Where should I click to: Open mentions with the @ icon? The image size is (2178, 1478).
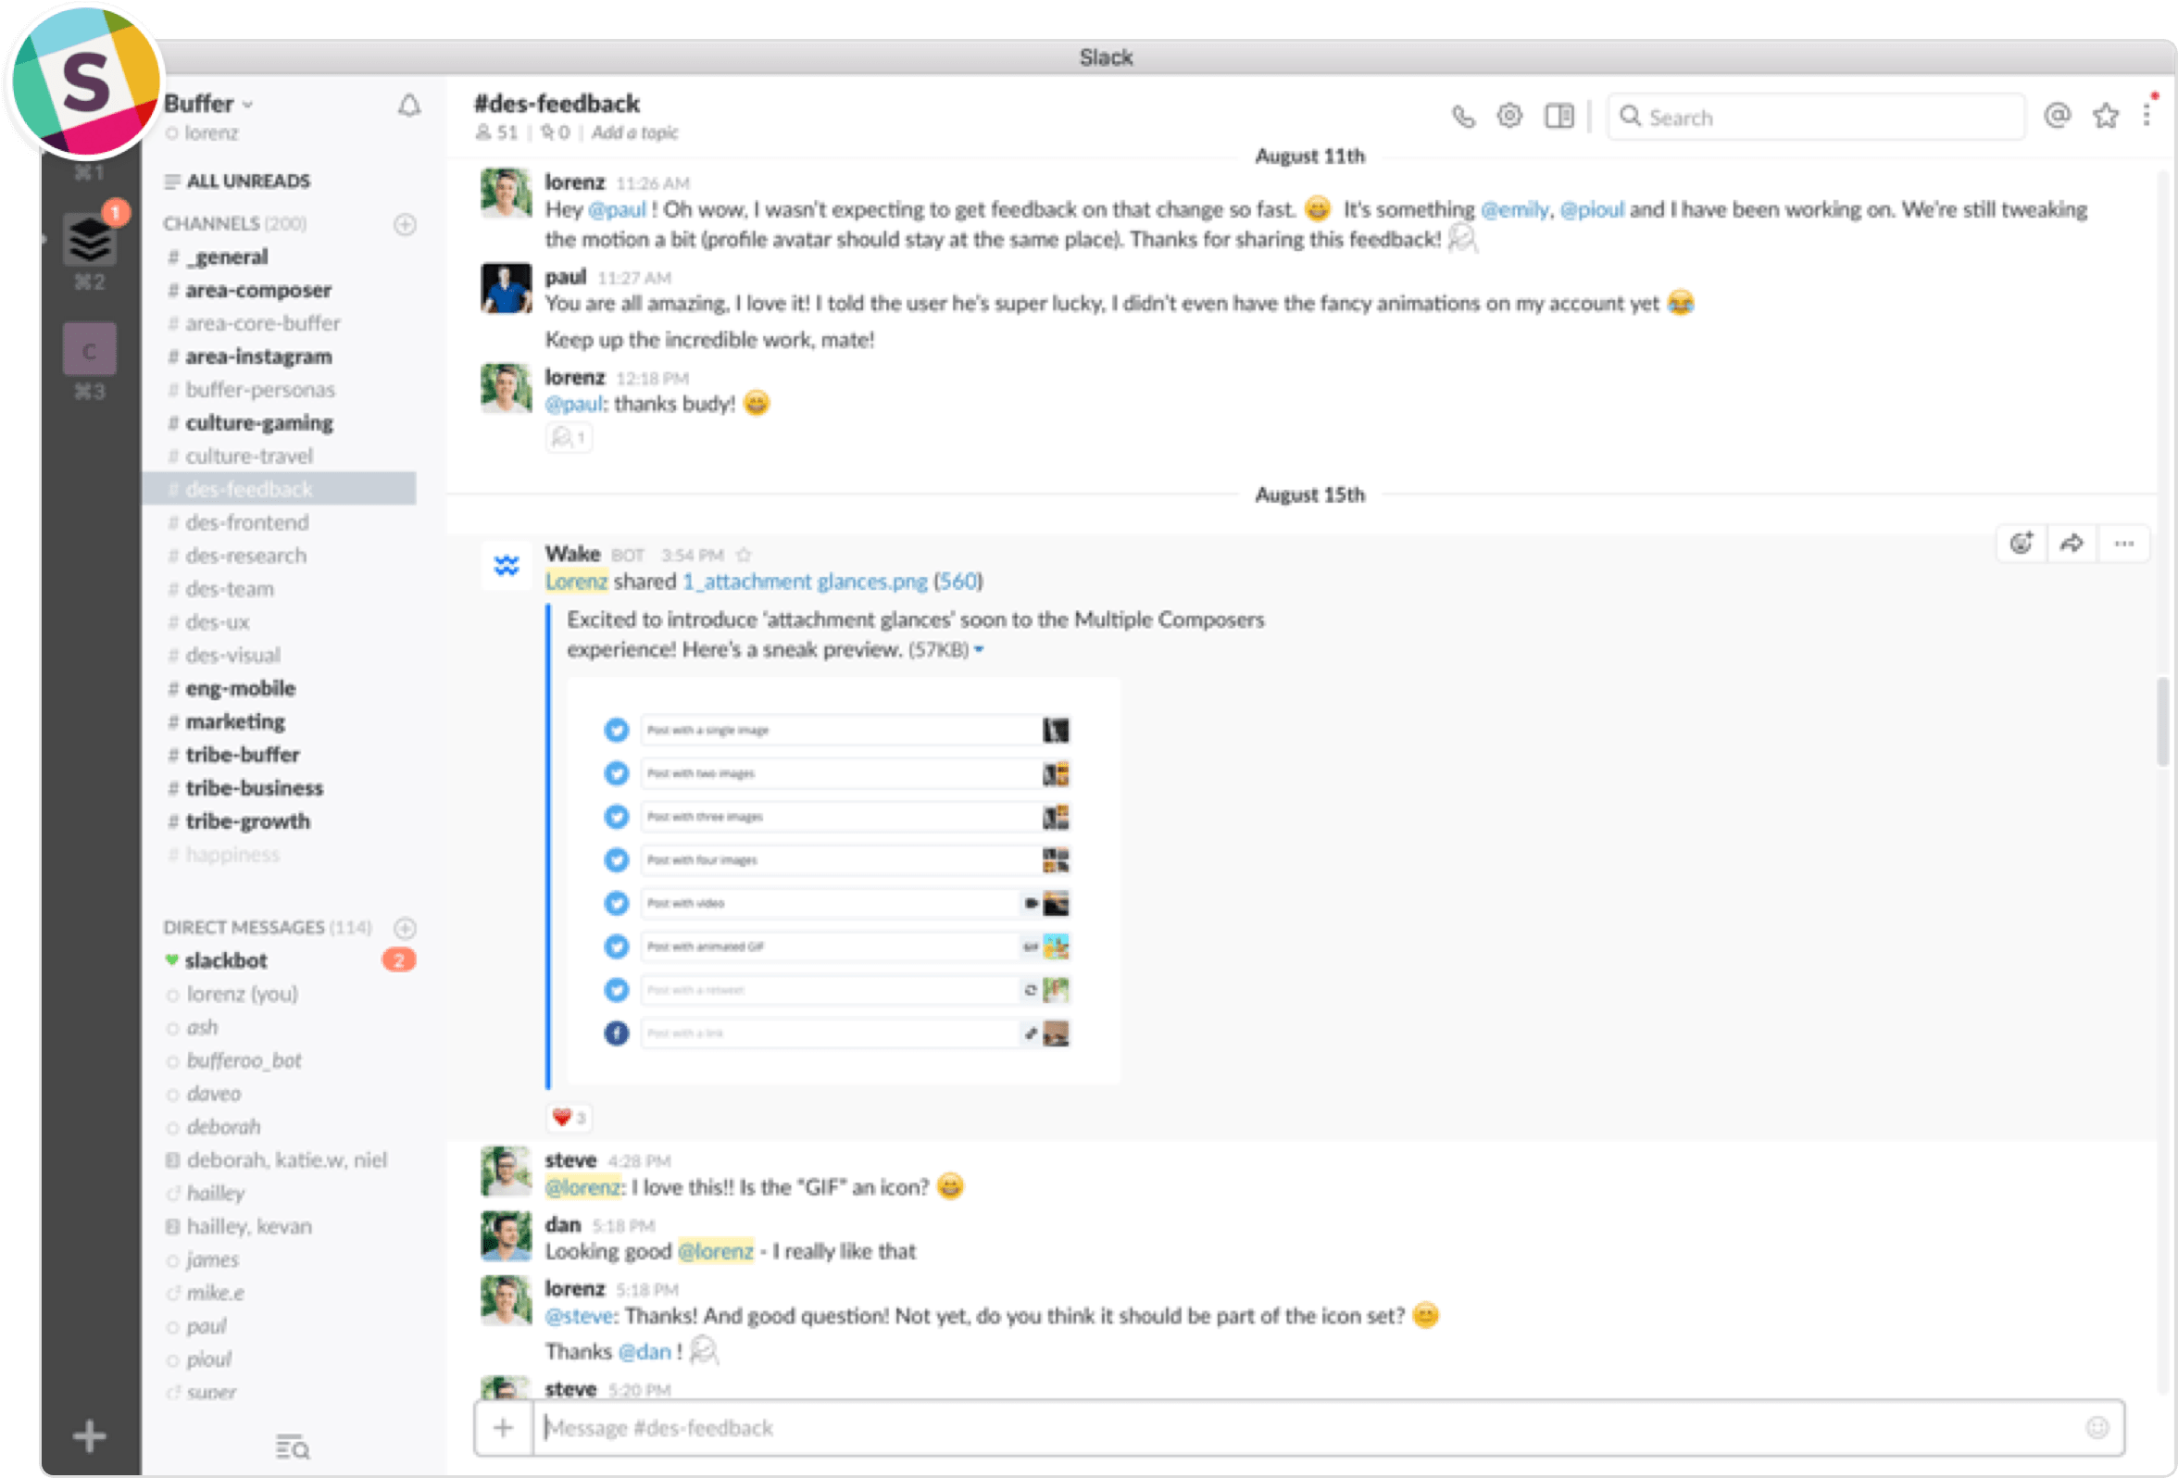(x=2056, y=115)
